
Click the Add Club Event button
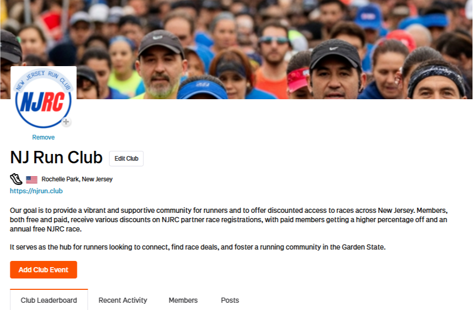[x=43, y=270]
